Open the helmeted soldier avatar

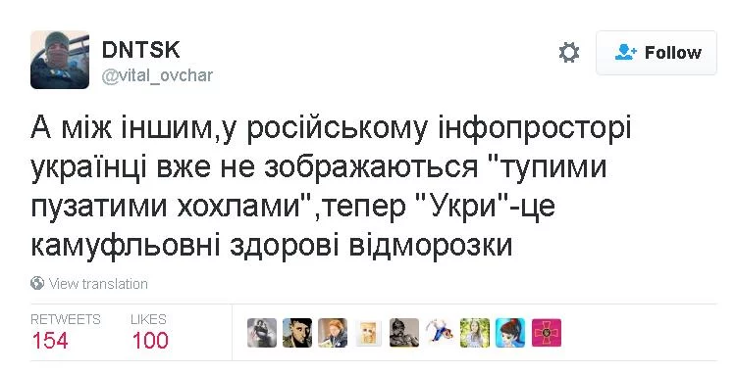click(404, 333)
